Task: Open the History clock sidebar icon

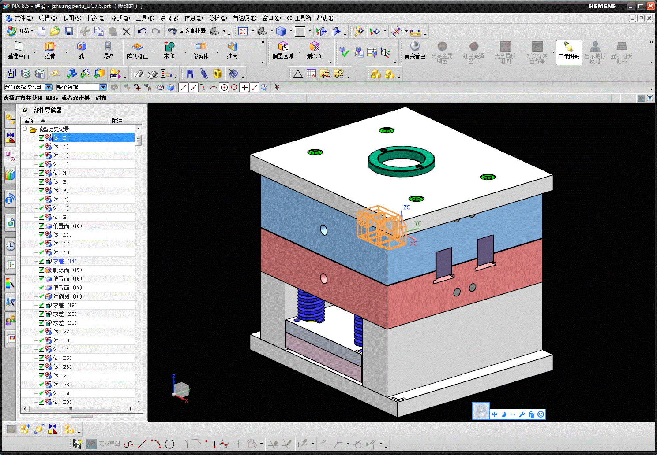Action: point(10,246)
